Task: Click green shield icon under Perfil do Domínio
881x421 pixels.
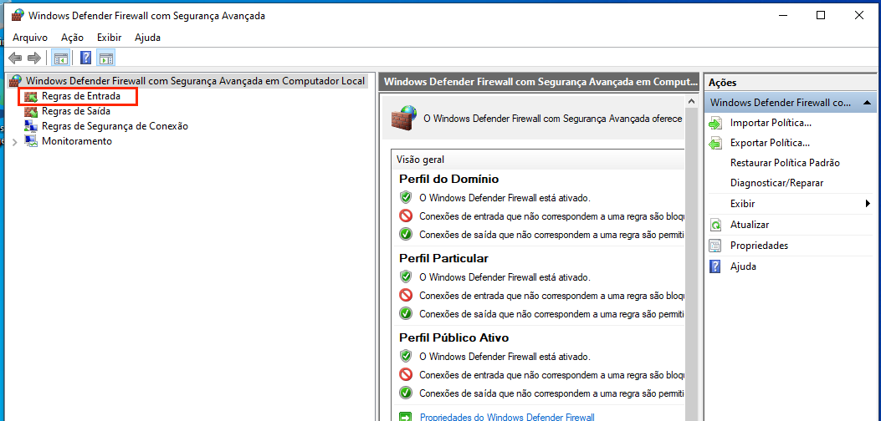Action: [406, 198]
